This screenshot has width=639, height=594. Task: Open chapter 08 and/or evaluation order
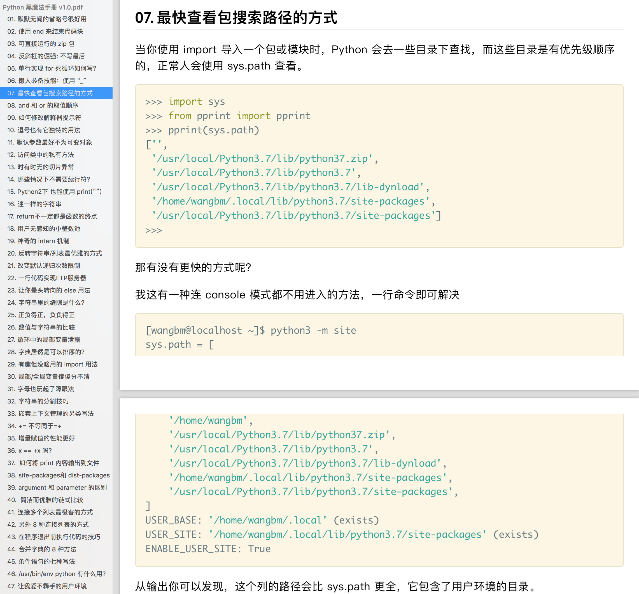[x=43, y=105]
